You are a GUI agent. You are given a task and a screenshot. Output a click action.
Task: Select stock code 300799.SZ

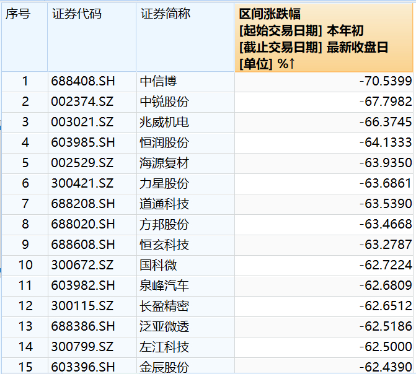tap(82, 346)
